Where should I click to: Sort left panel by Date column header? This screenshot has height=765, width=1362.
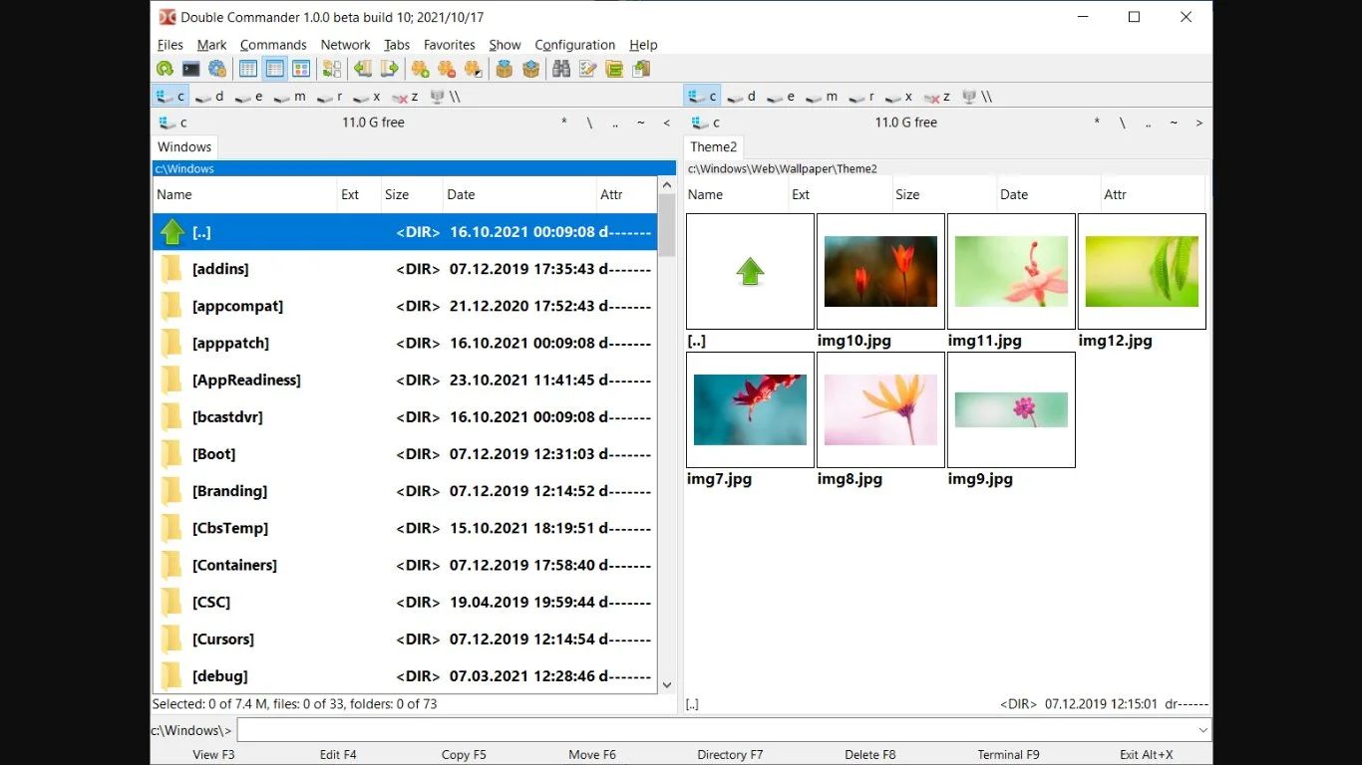[x=518, y=194]
